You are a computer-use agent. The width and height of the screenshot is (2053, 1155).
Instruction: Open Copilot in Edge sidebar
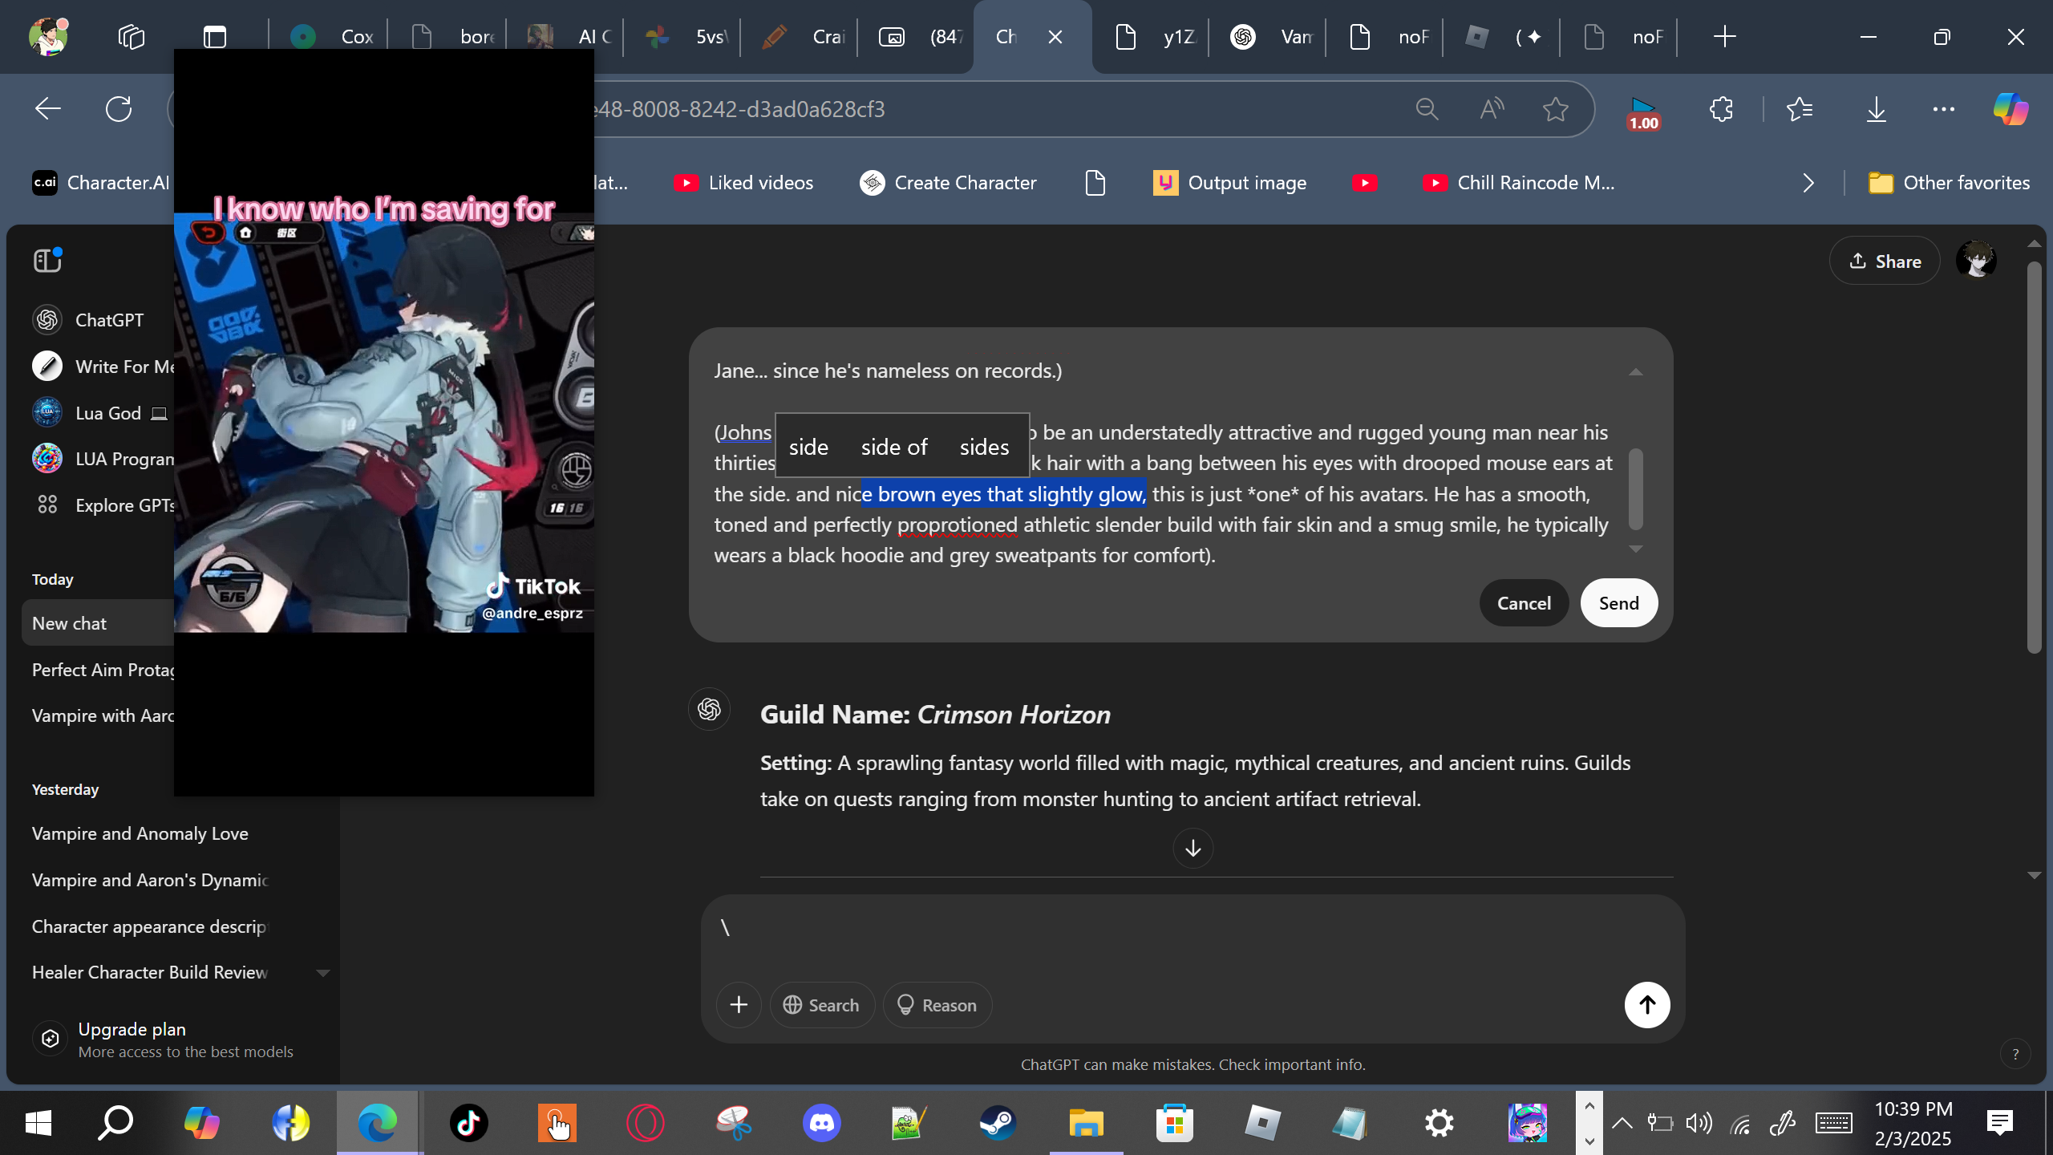2011,109
